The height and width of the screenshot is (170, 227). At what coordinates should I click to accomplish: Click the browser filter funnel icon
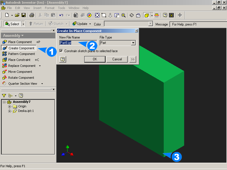click(x=4, y=95)
